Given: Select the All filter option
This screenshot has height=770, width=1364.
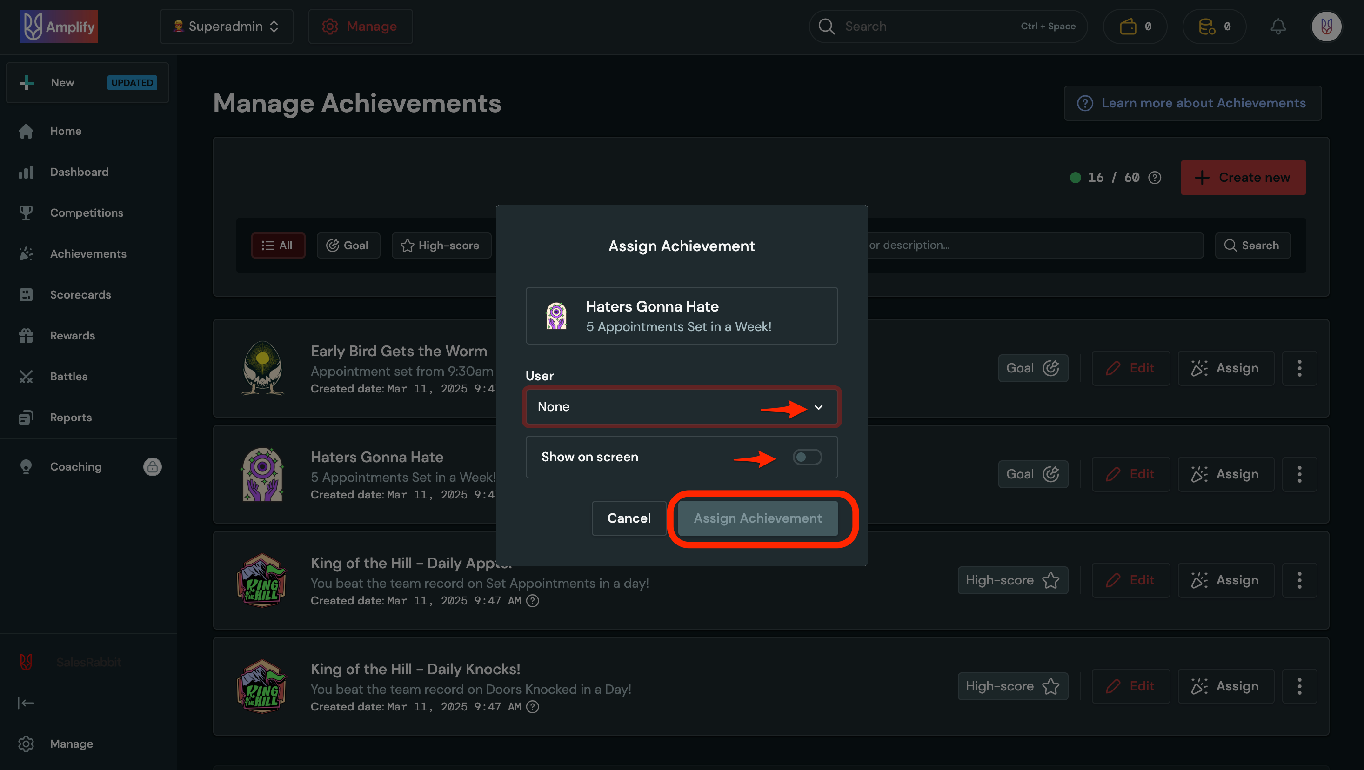Looking at the screenshot, I should coord(278,245).
